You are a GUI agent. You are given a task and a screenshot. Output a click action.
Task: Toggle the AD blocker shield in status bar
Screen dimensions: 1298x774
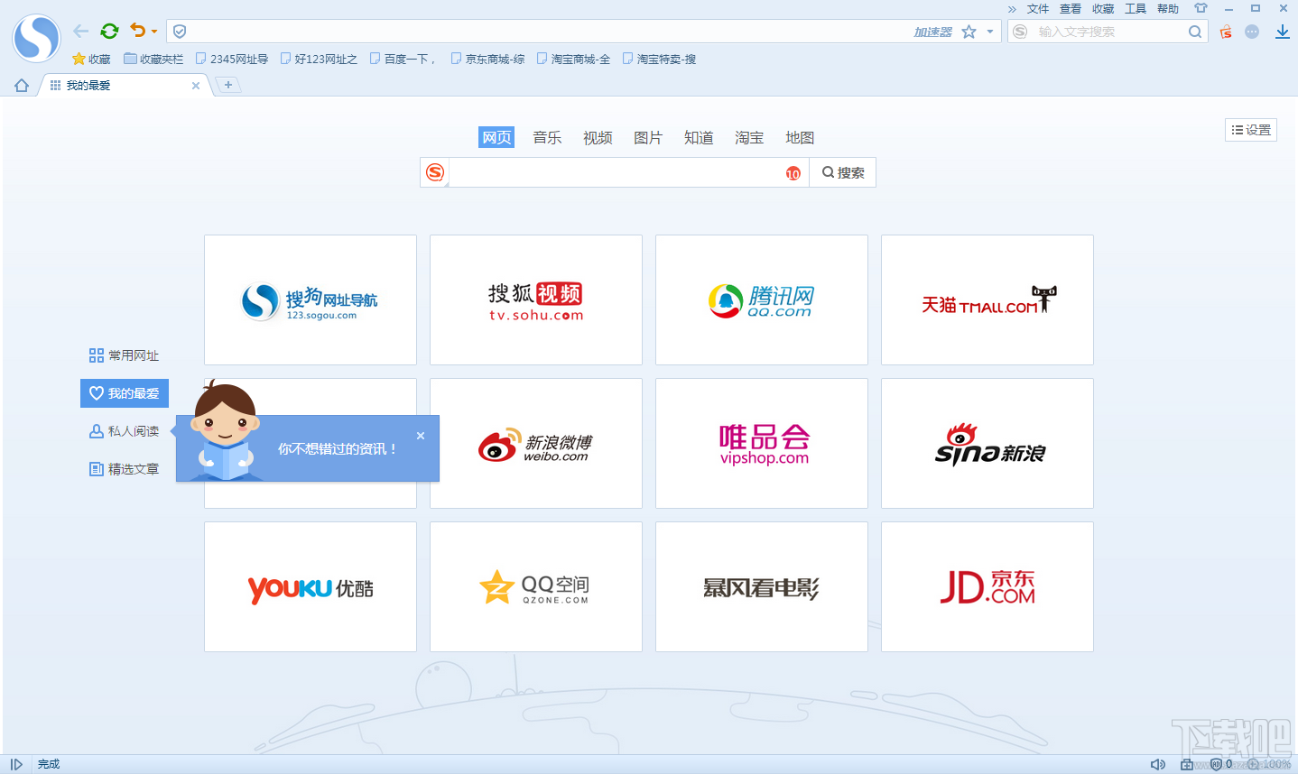click(1216, 763)
